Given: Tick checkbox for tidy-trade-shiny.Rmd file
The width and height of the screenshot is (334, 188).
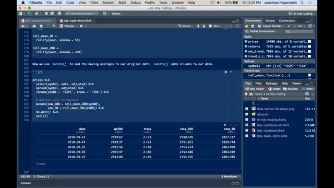Looking at the screenshot, I should 247,136.
